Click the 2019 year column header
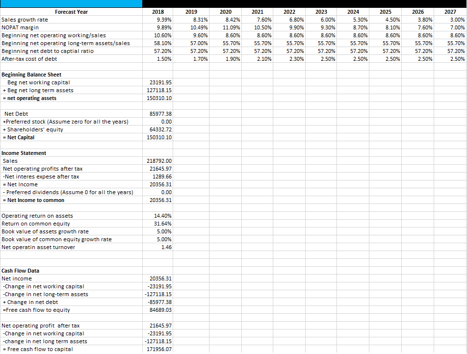467x354 pixels. [x=191, y=12]
